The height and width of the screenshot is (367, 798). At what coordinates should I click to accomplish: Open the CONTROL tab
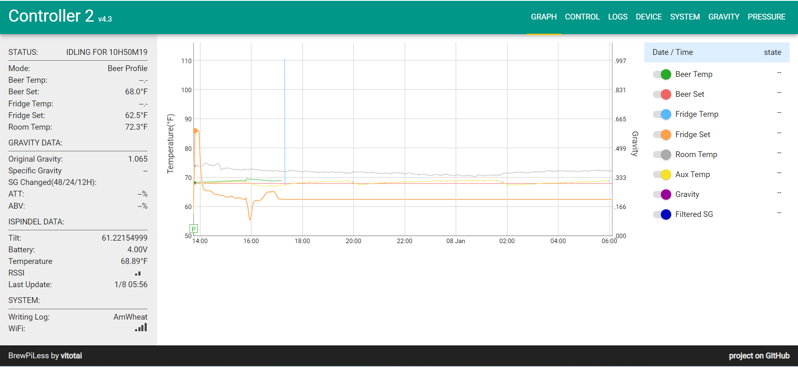pos(582,17)
